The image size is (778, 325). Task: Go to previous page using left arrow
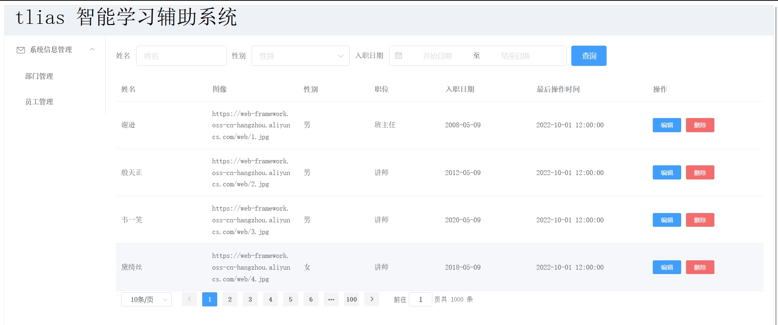(189, 300)
